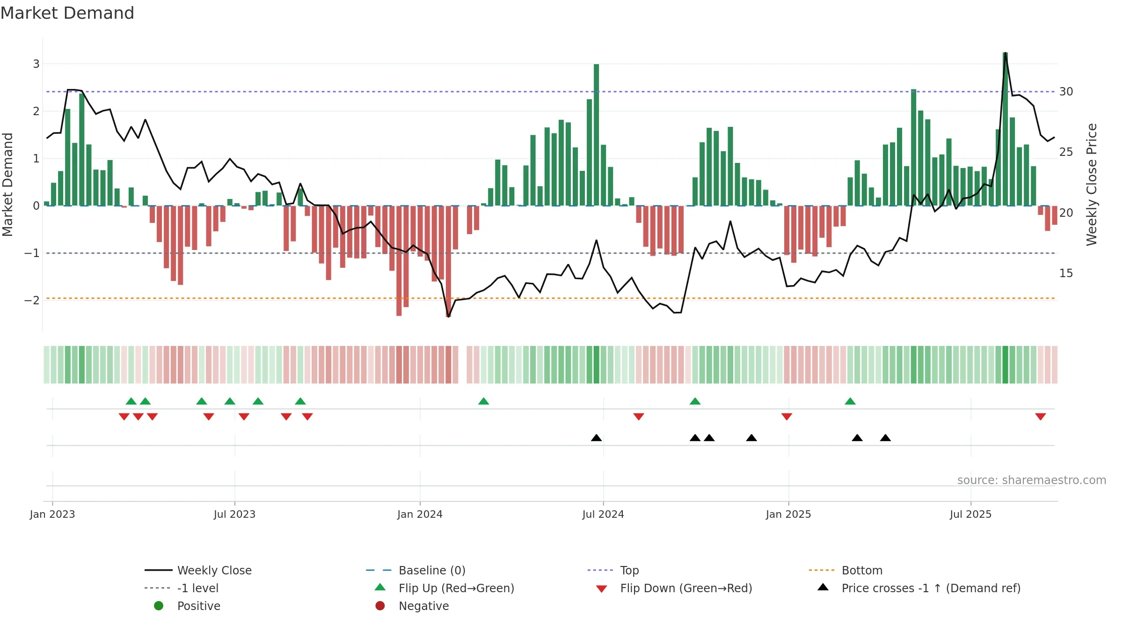The width and height of the screenshot is (1123, 632).
Task: Click the Jul 2025 axis label
Action: [x=970, y=514]
